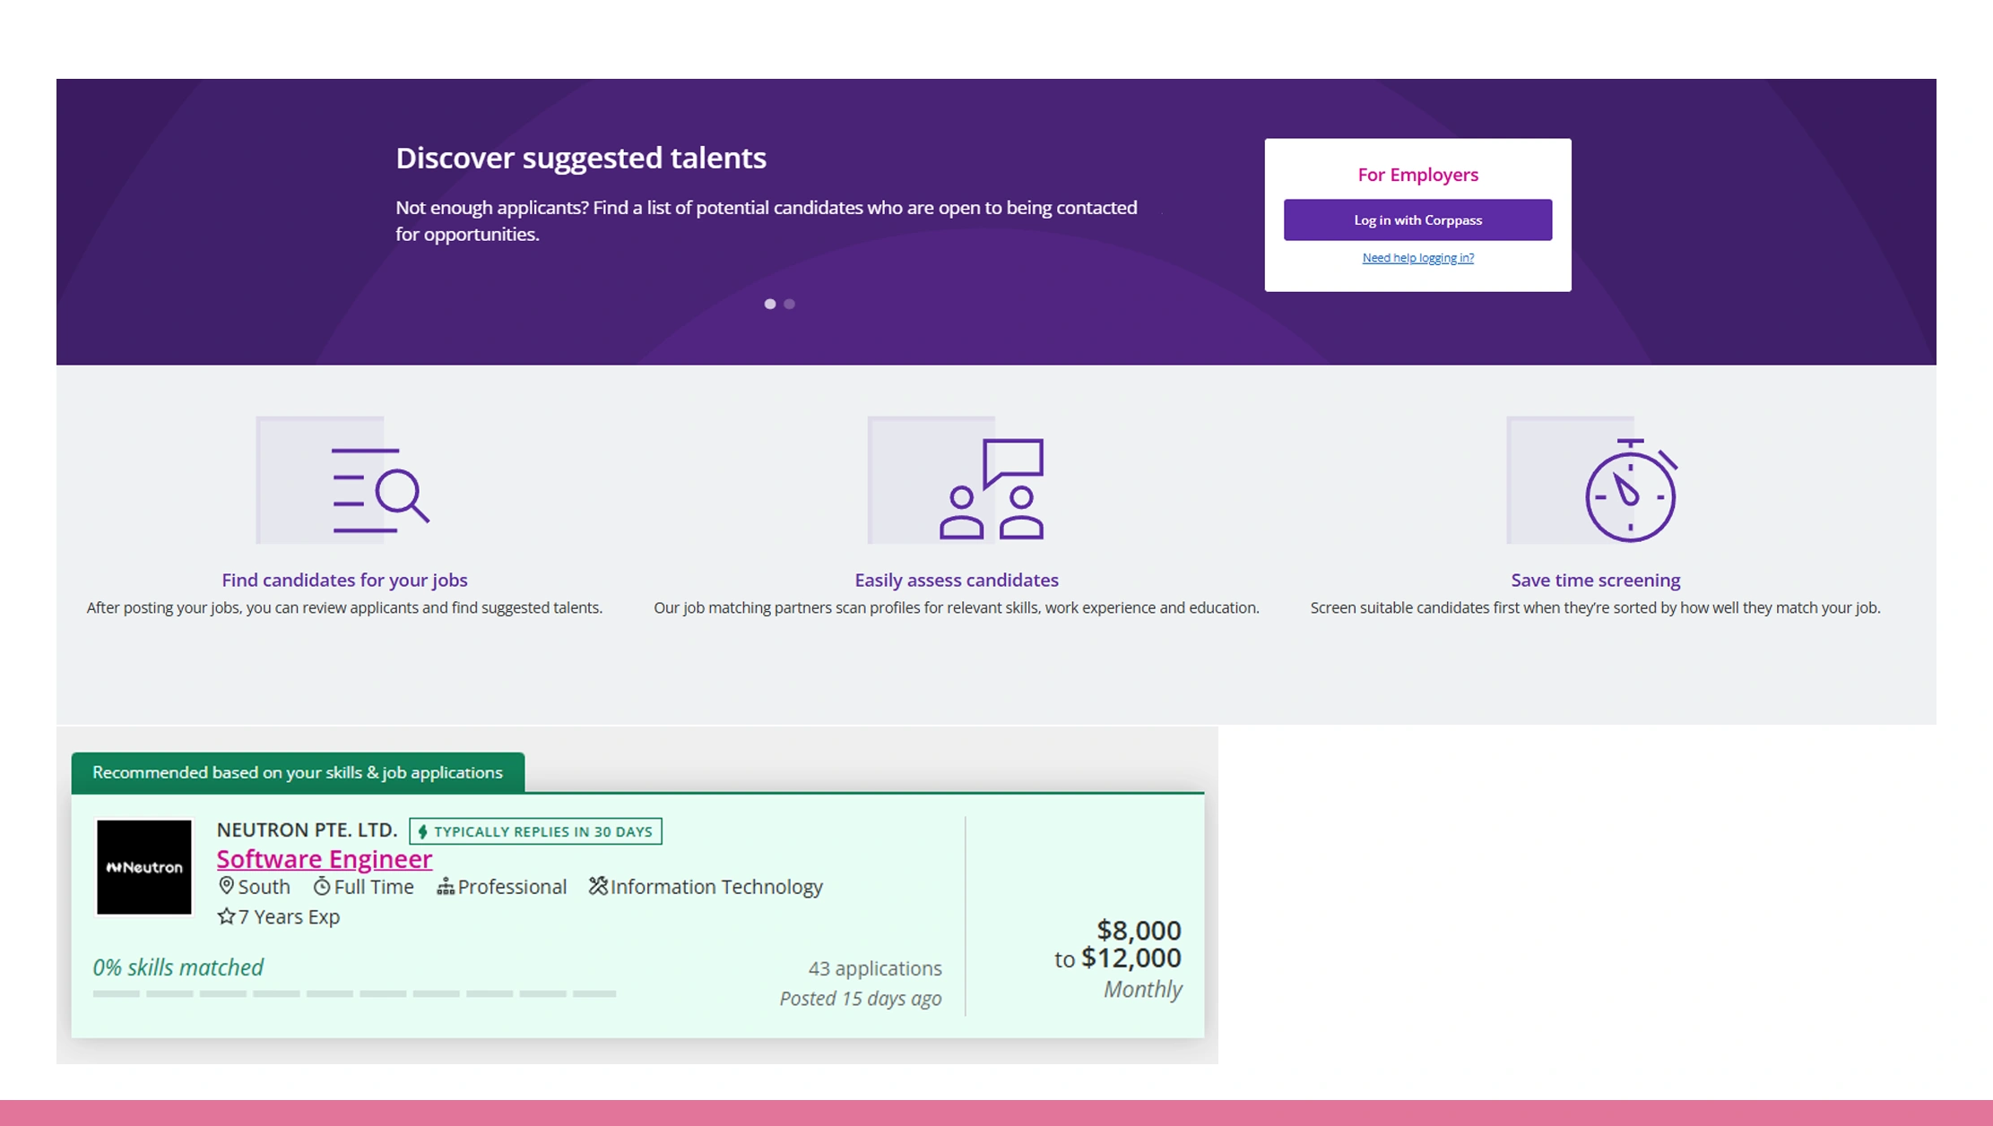Screen dimensions: 1993x1126
Task: Switch to the second carousel slide dot
Action: 790,304
